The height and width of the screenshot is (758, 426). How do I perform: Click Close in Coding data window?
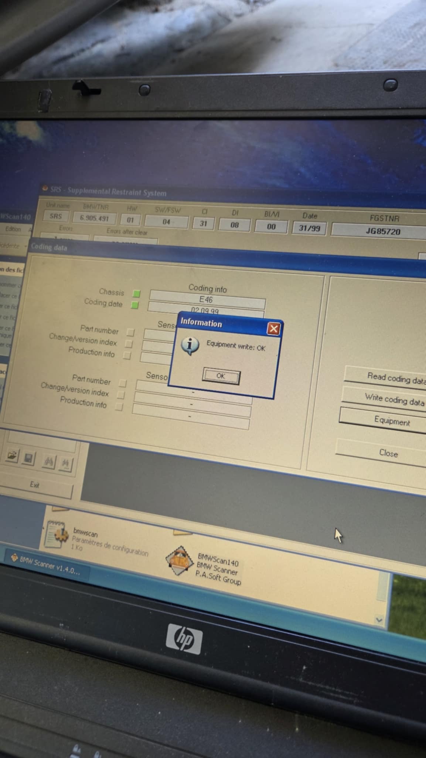[x=381, y=452]
